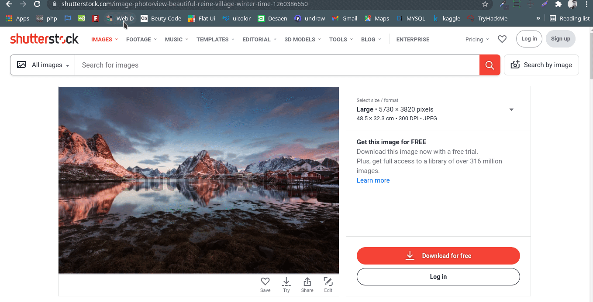593x302 pixels.
Task: Open the Share option beneath the photo
Action: 307,282
